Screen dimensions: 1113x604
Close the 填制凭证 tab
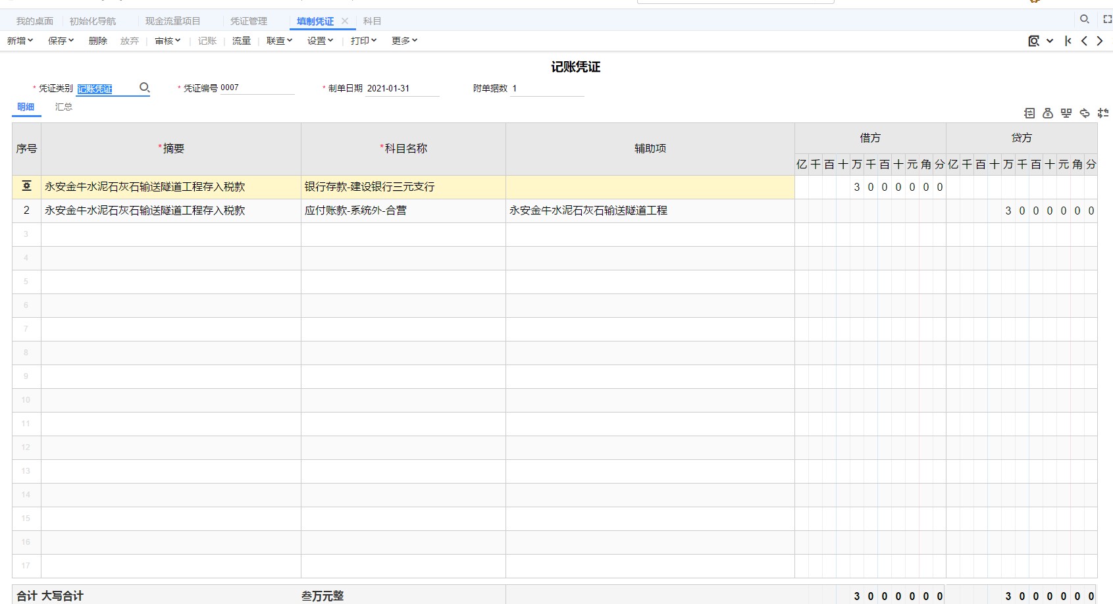[345, 21]
